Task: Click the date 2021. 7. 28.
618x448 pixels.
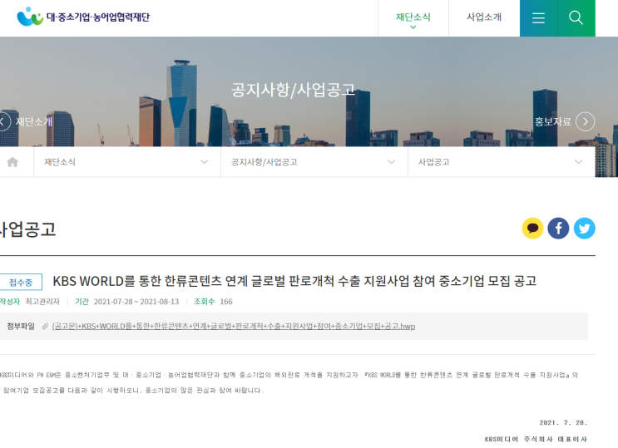Action: point(563,422)
